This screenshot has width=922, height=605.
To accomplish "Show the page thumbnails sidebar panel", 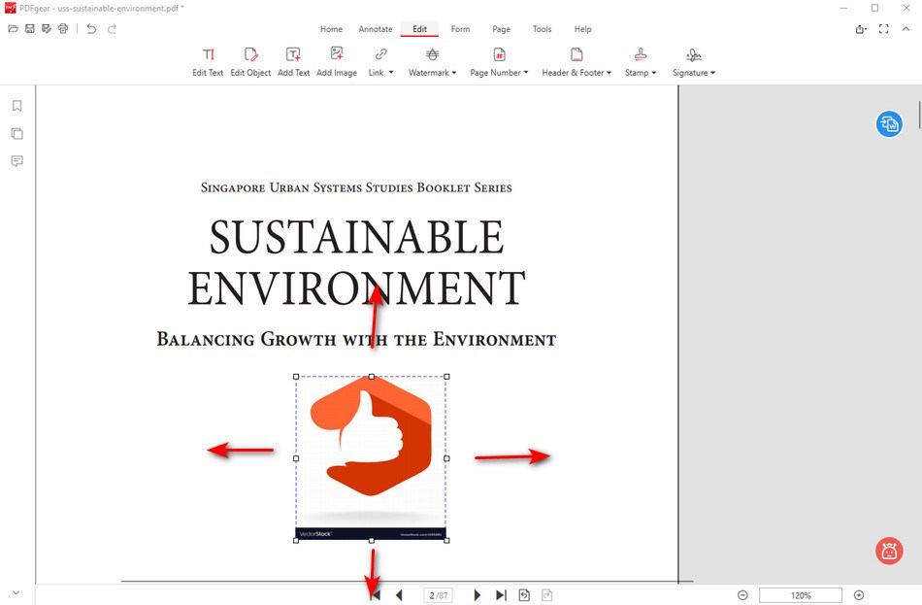I will [x=16, y=134].
